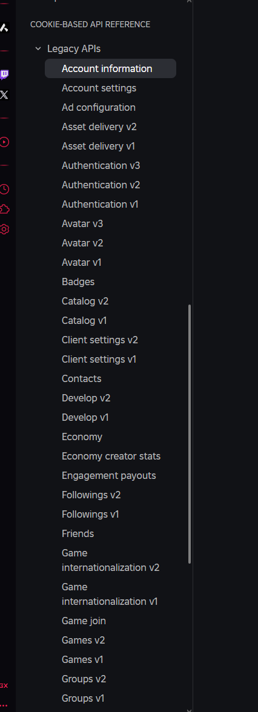Image resolution: width=258 pixels, height=712 pixels.
Task: Open the X (Twitter) sidebar icon
Action: pyautogui.click(x=4, y=95)
